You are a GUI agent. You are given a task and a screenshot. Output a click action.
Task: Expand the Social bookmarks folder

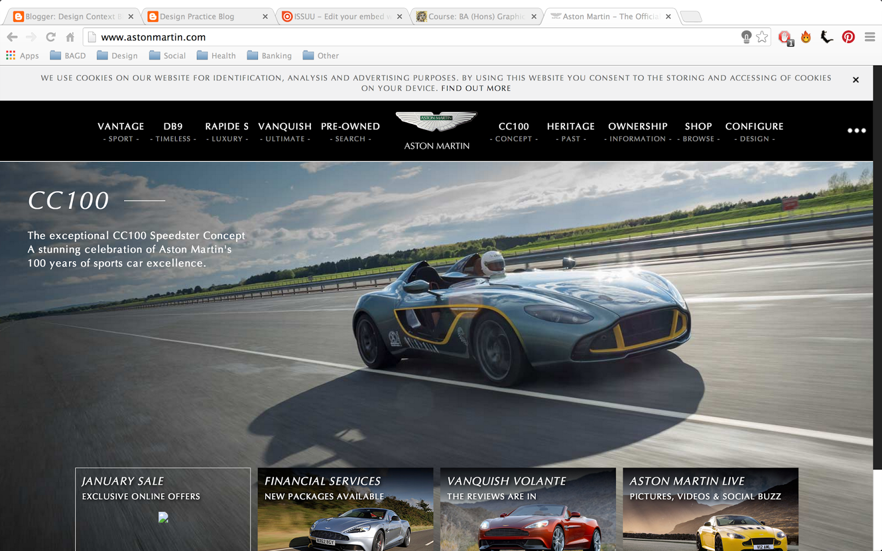coord(167,56)
